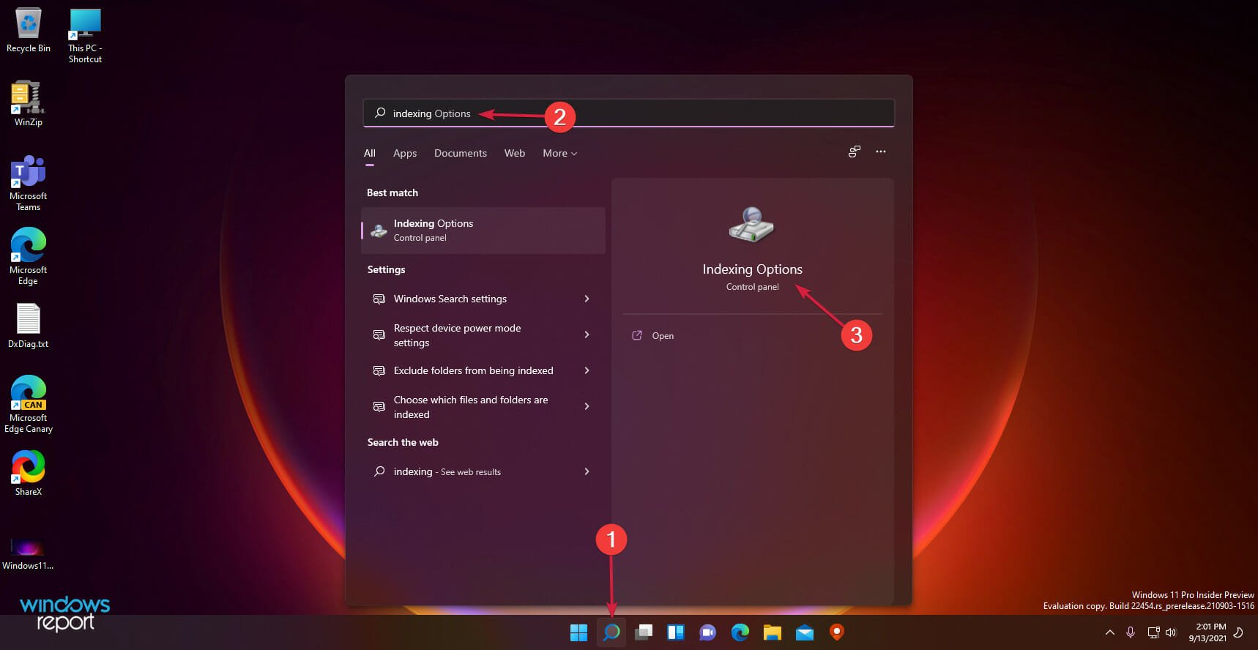This screenshot has width=1258, height=650.
Task: Click the Indexing Options title in preview pane
Action: tap(752, 269)
